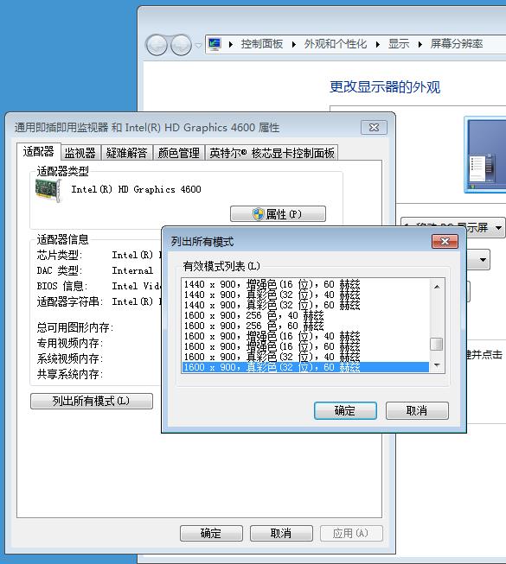Open the 英特尔 核芯显卡控制面板 tab
The image size is (506, 564).
[272, 153]
